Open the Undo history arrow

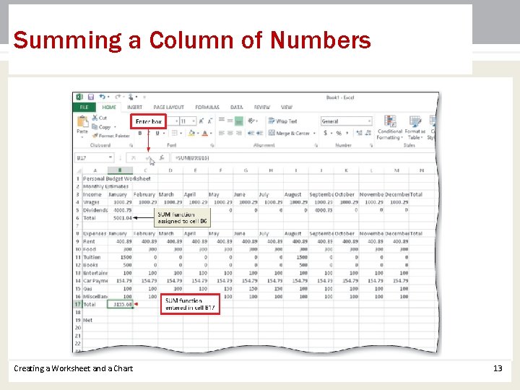tap(108, 97)
